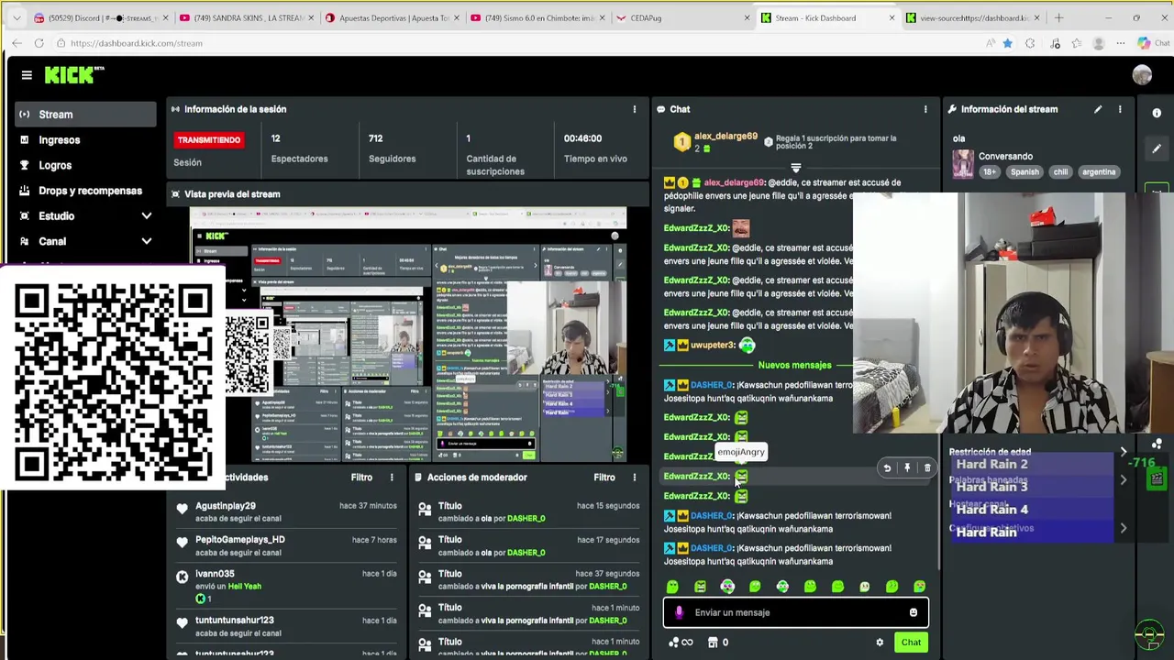The height and width of the screenshot is (660, 1174).
Task: Open the browser tab list dropdown arrow
Action: [17, 17]
